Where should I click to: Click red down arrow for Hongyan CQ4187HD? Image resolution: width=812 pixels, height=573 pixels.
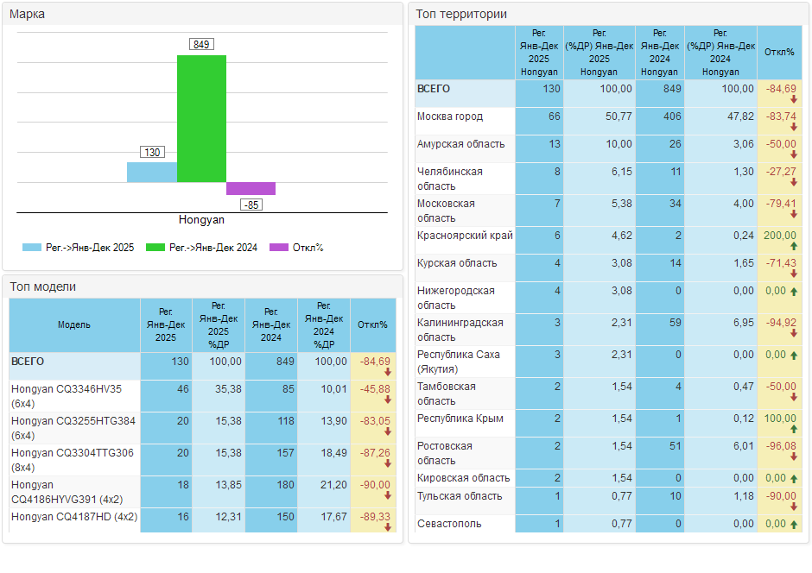pyautogui.click(x=388, y=528)
